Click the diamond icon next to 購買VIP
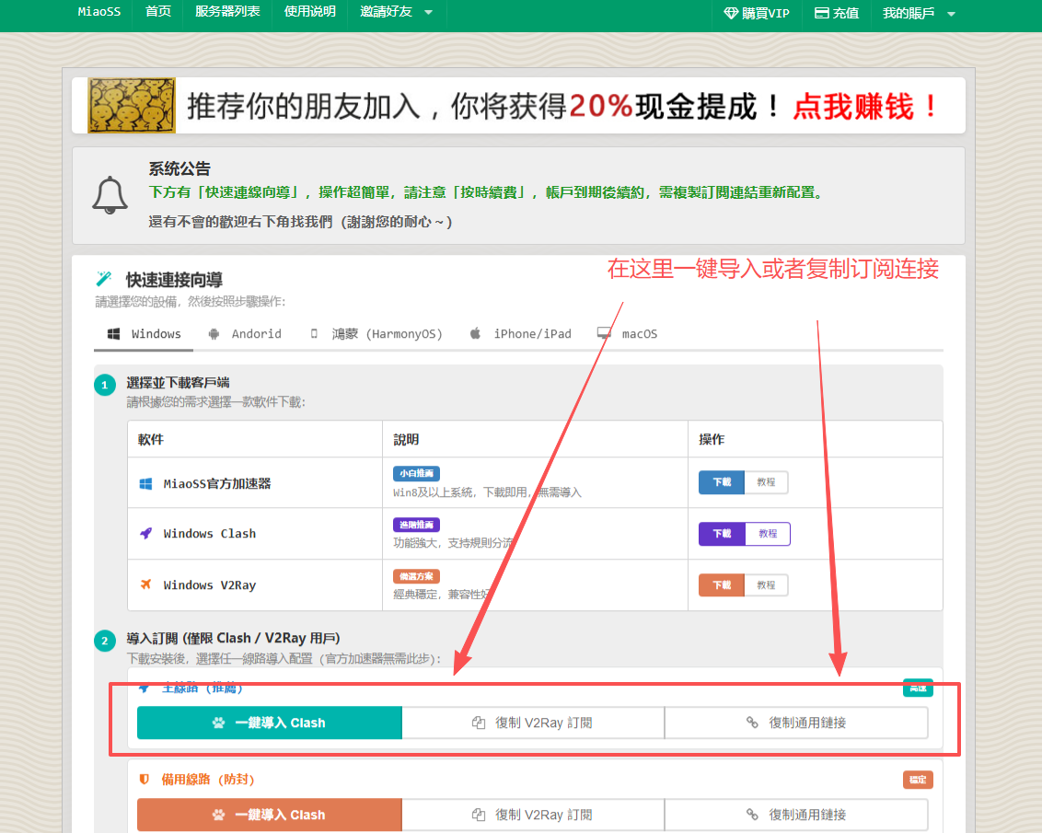 [731, 13]
